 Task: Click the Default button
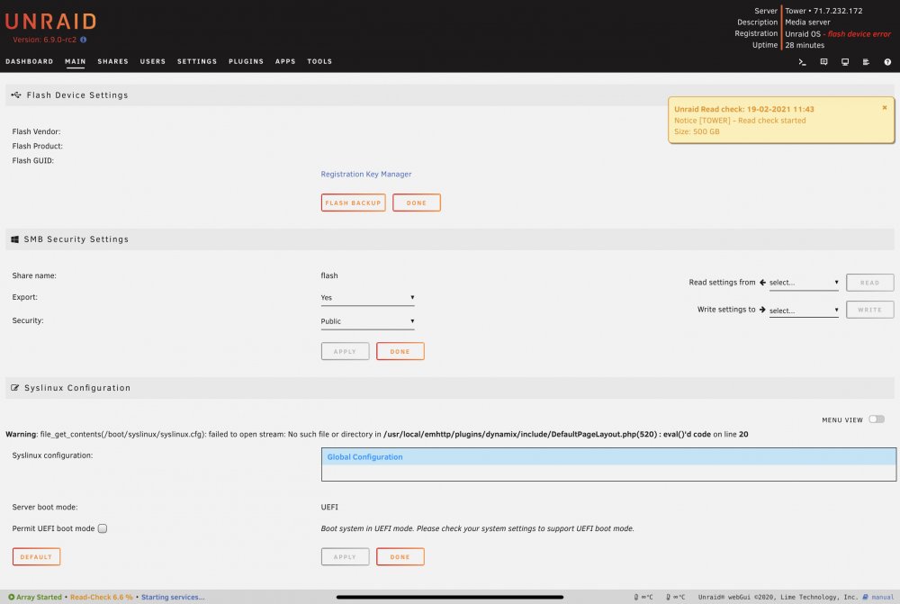coord(36,557)
